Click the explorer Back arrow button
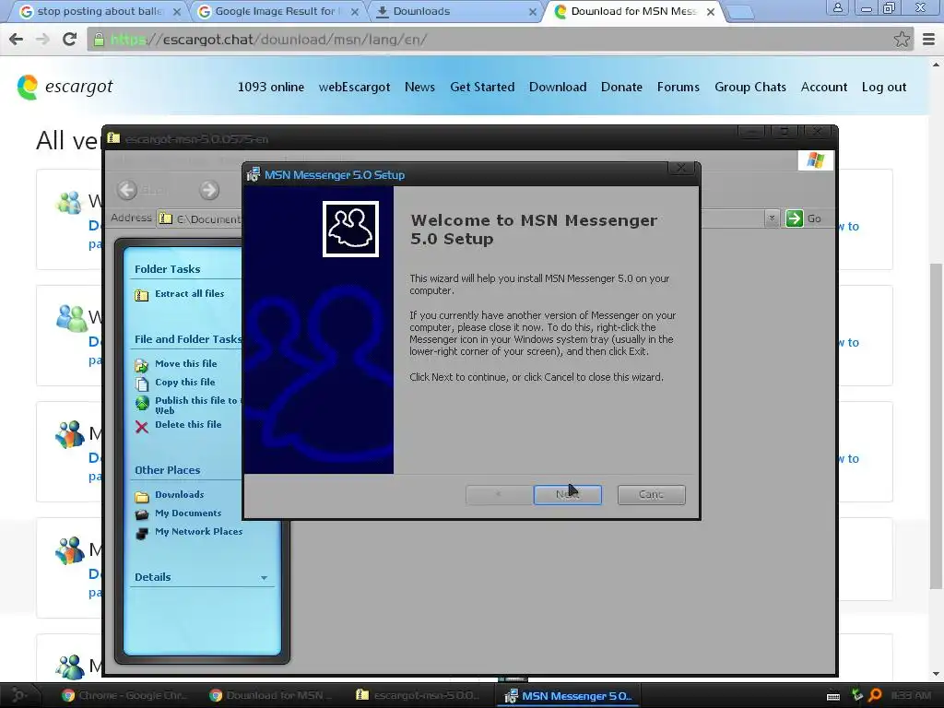944x708 pixels. pyautogui.click(x=127, y=190)
